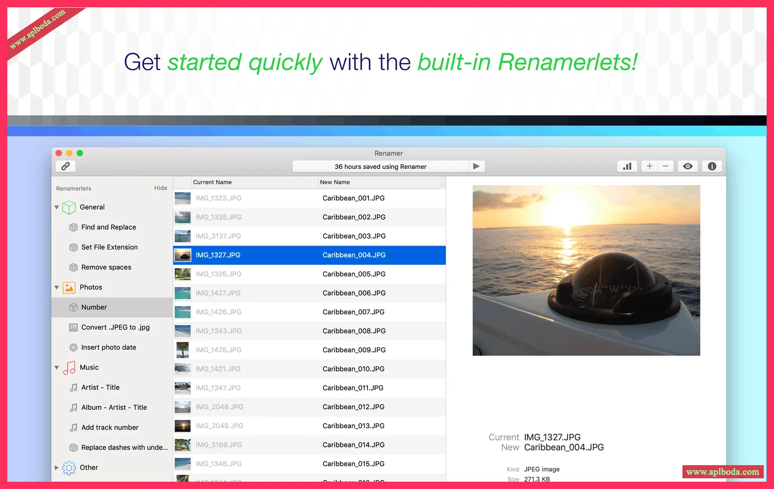Screen dimensions: 774x489
Task: Select the Remove spaces renamerlet
Action: (112, 267)
